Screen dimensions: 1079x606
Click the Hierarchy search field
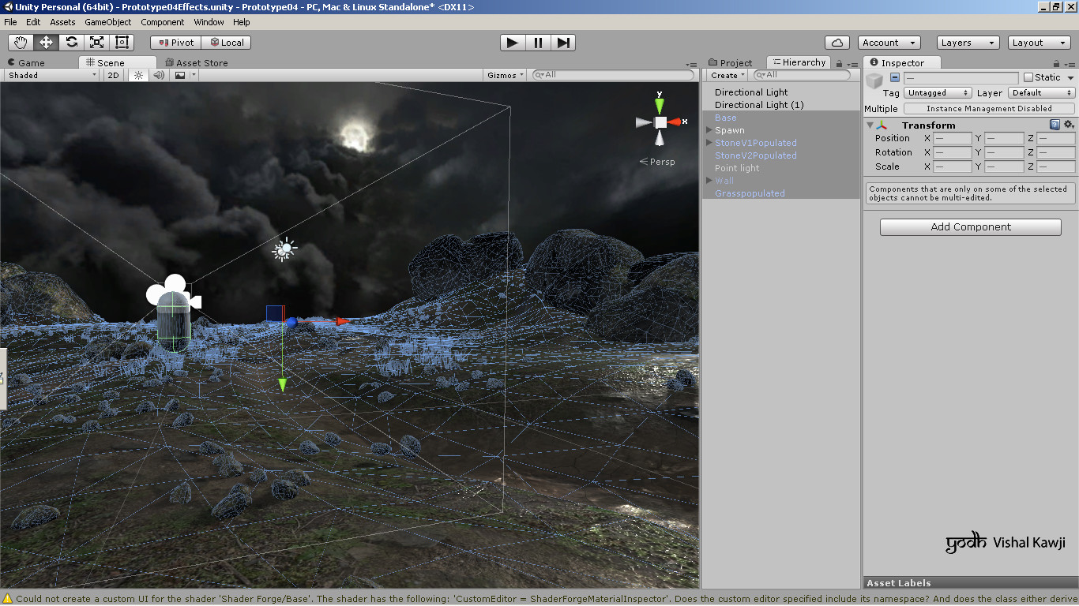coord(802,75)
